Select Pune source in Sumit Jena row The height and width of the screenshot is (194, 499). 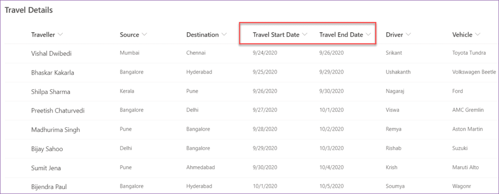coord(125,167)
